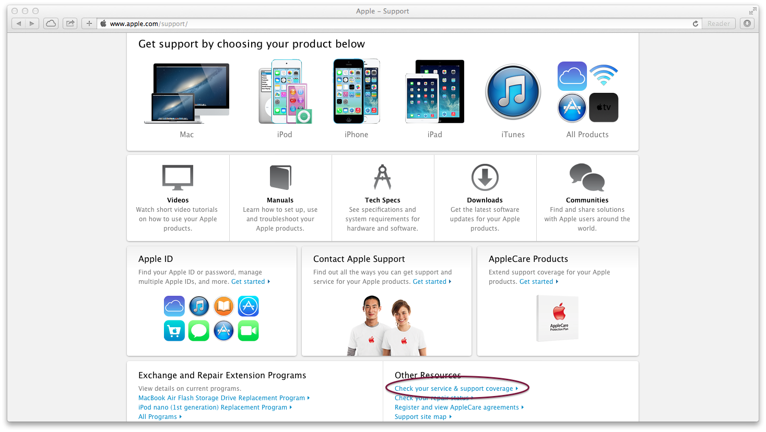Click the iCloud tabs button in the toolbar
Image resolution: width=766 pixels, height=432 pixels.
point(51,23)
